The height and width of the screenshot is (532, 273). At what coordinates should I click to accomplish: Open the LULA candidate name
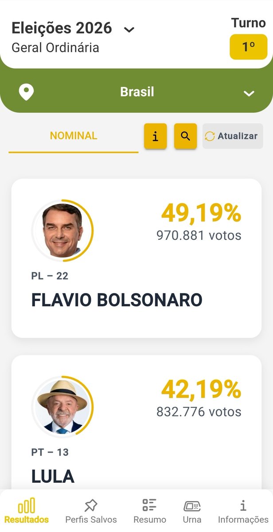click(53, 477)
